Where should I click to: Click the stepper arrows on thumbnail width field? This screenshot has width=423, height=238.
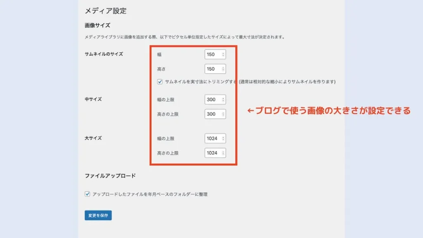[223, 55]
